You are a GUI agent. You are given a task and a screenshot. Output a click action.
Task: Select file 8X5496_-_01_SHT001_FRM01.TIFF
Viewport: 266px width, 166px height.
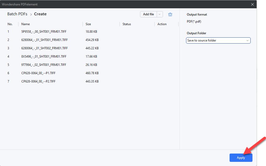pos(44,56)
